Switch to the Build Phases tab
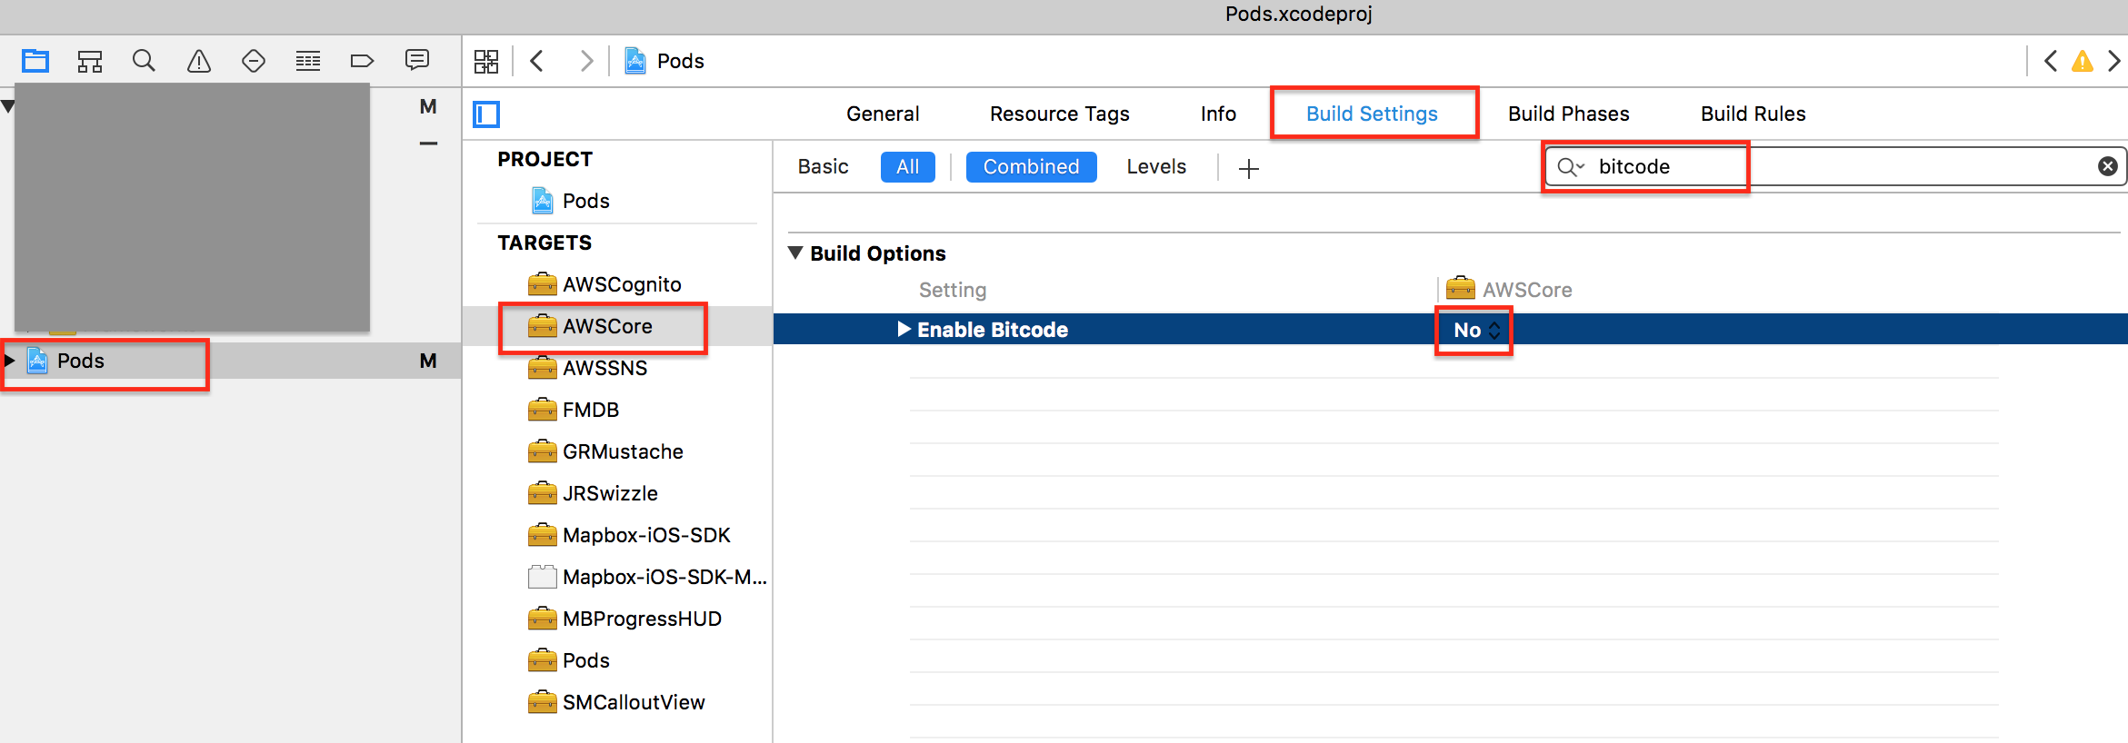This screenshot has height=743, width=2128. [1568, 114]
